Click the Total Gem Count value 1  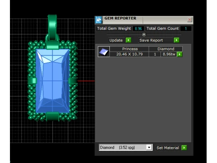point(186,29)
